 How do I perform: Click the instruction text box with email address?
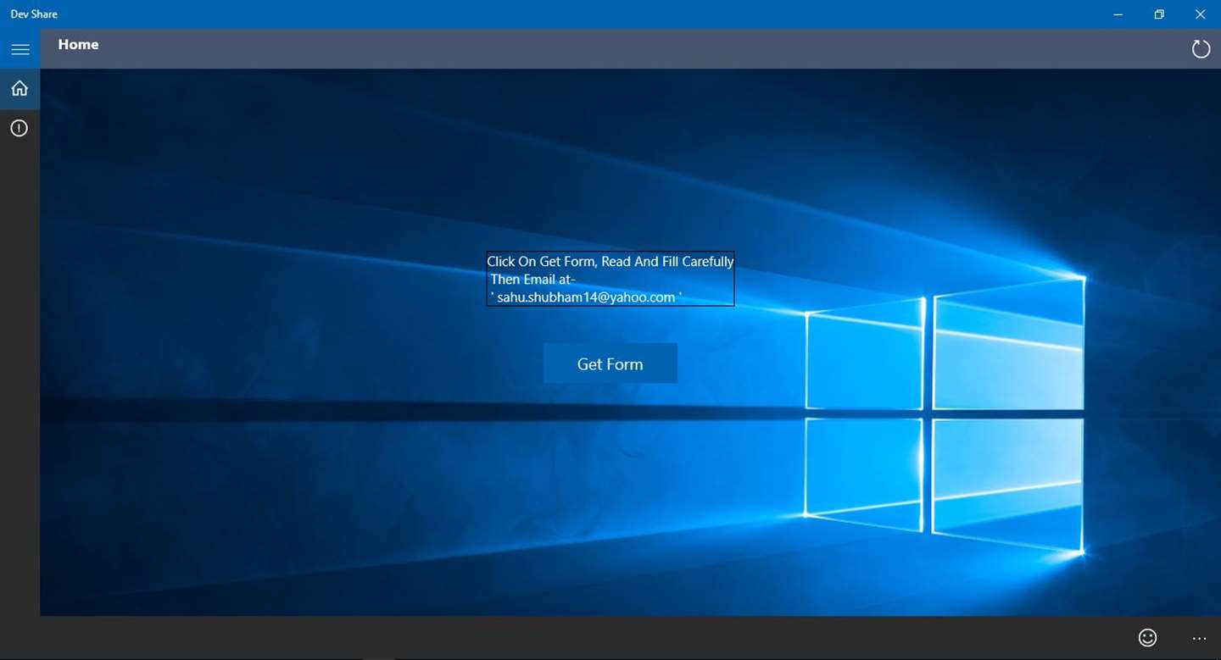[x=610, y=279]
